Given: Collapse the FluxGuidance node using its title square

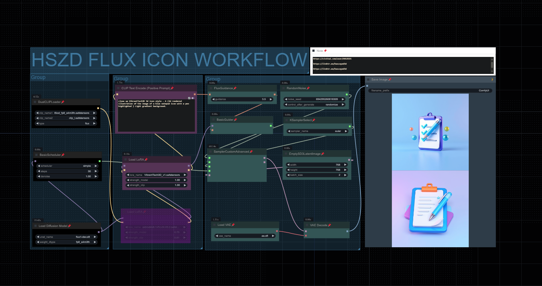Looking at the screenshot, I should [211, 88].
